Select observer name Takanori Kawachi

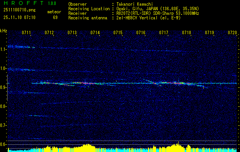pos(135,4)
